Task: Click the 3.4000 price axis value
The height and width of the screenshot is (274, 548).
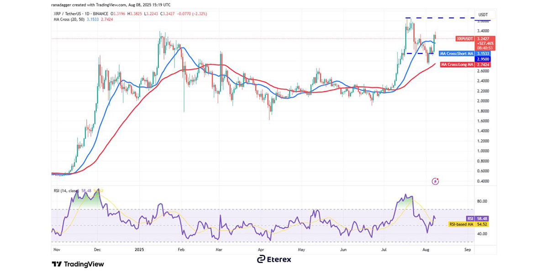Action: coord(483,31)
